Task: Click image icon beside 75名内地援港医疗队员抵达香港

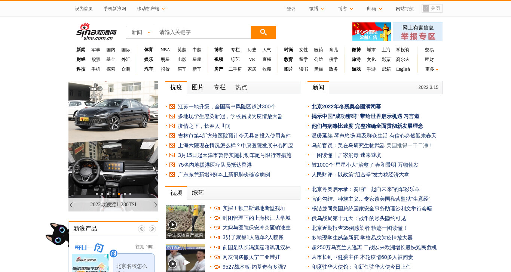Action: [172, 165]
